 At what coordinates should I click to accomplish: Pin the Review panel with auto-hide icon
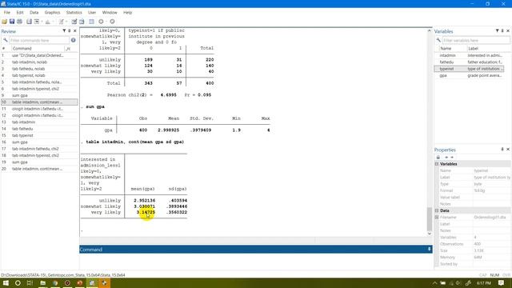[70, 30]
